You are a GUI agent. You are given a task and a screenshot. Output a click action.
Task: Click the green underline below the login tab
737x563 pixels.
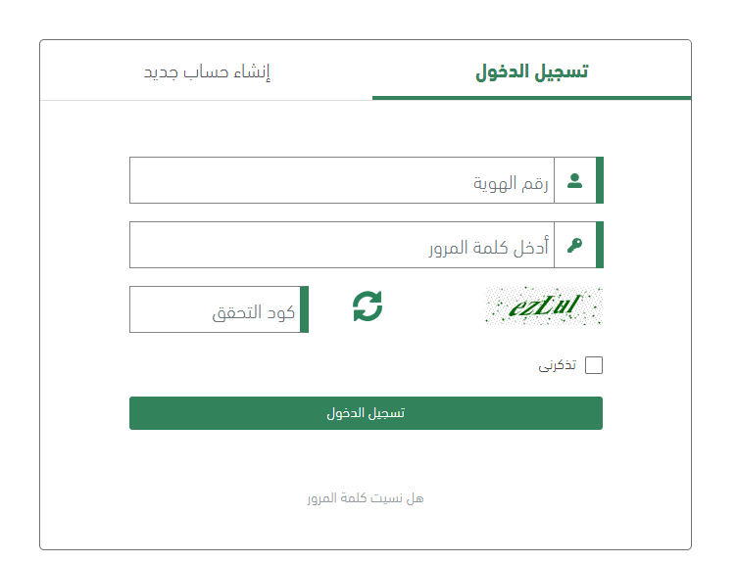[531, 98]
